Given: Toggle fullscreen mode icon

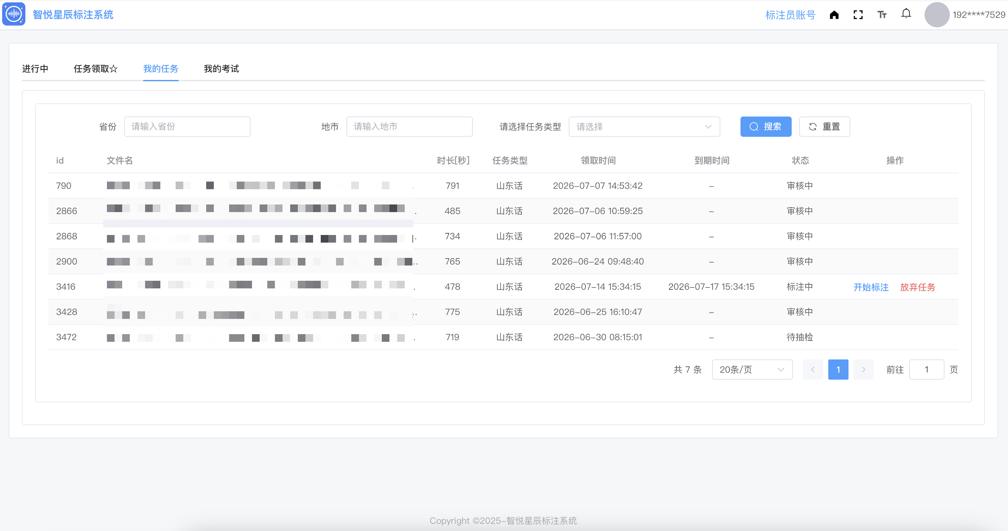Looking at the screenshot, I should point(858,15).
